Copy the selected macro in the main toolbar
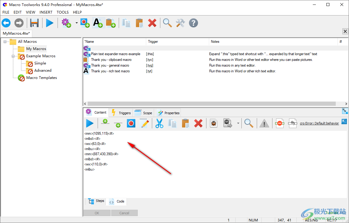Viewport: 349px width, 223px height. (x=126, y=23)
